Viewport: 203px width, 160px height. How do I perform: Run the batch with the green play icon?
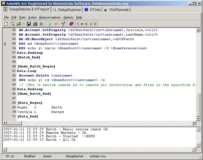point(50,24)
